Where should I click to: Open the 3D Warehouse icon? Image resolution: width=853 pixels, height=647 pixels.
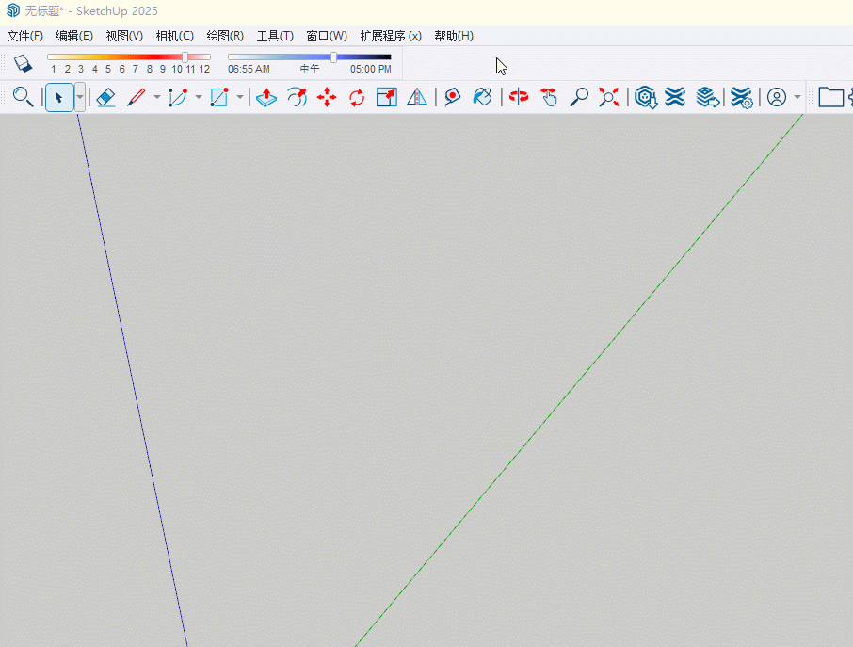pos(646,97)
